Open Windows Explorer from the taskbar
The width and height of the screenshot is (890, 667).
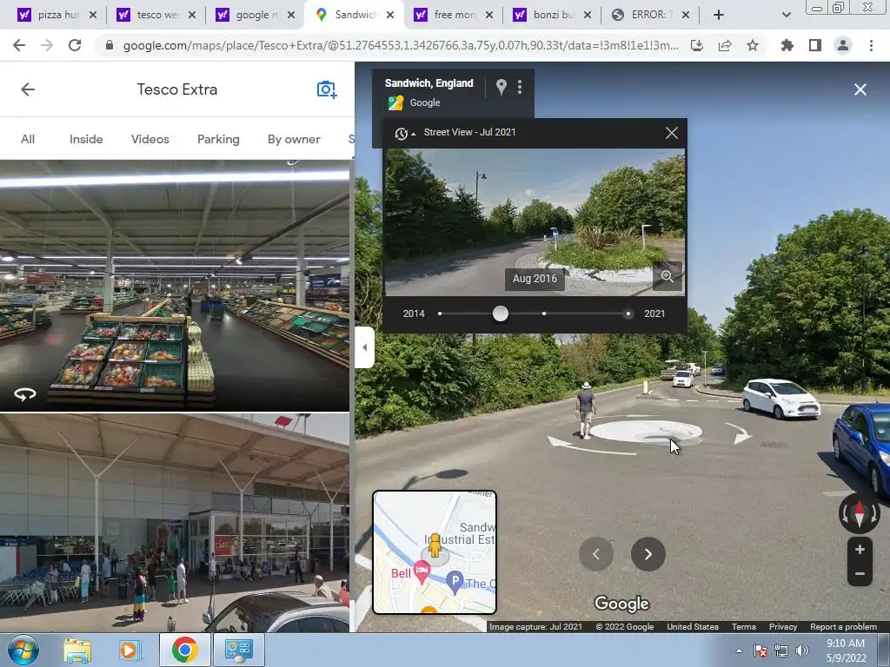pos(77,650)
